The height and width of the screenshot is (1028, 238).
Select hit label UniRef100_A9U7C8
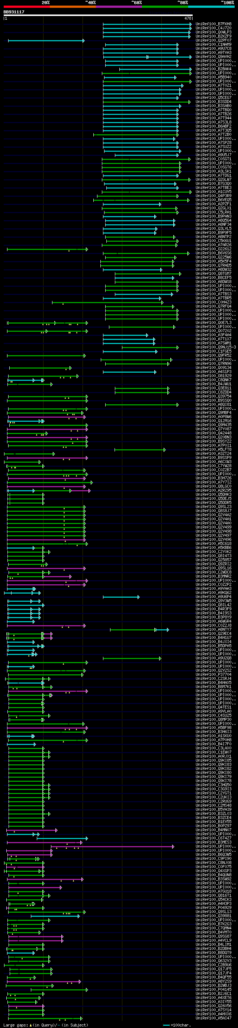213,48
